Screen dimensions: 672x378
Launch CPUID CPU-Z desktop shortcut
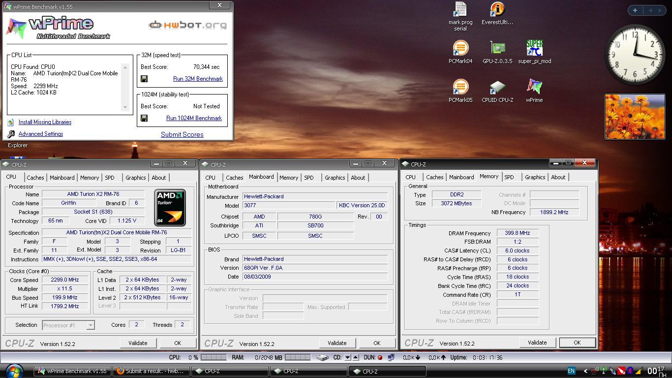(x=497, y=91)
